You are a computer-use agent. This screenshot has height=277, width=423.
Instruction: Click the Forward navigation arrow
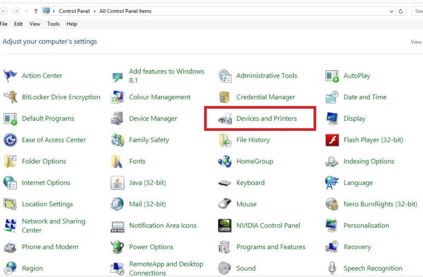coord(16,11)
